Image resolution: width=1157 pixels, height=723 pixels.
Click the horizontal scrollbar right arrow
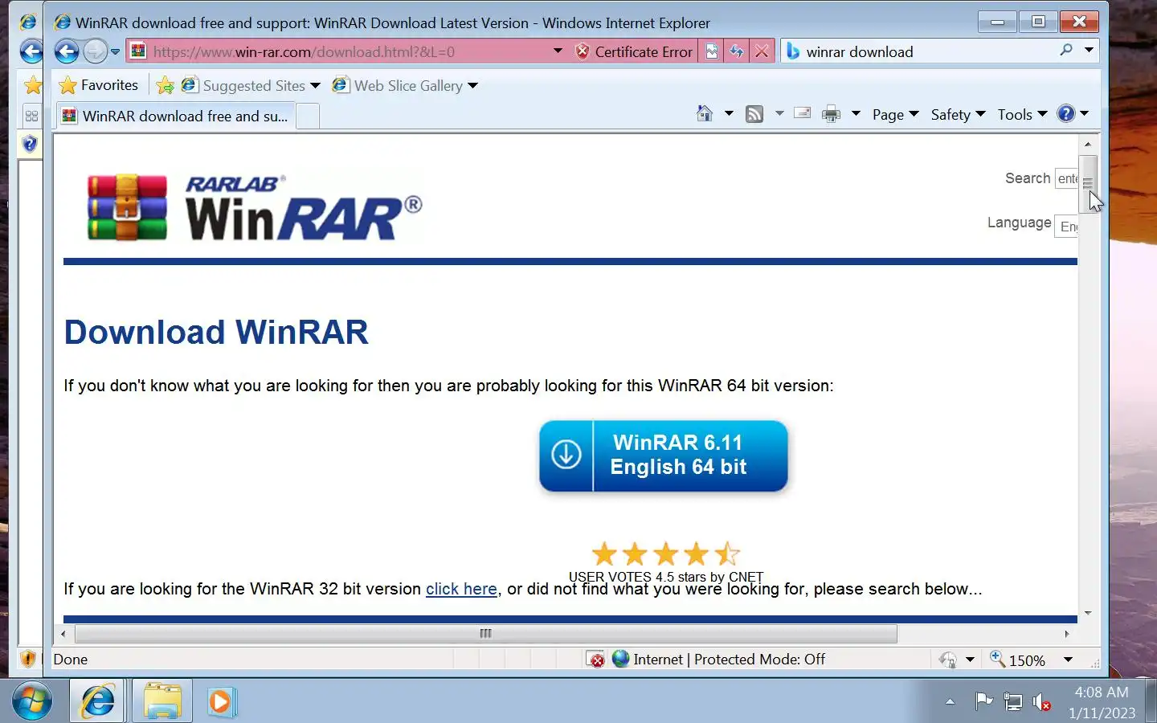(x=1067, y=634)
